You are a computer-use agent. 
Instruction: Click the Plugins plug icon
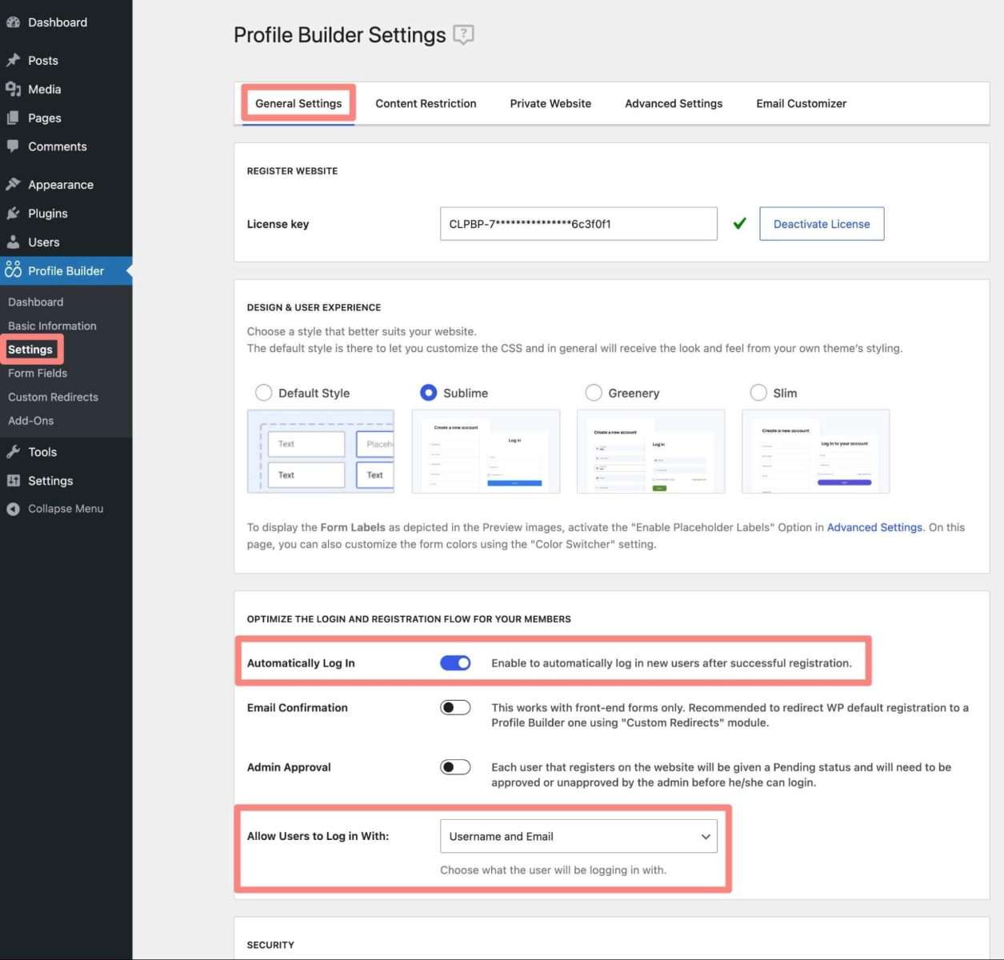coord(13,213)
